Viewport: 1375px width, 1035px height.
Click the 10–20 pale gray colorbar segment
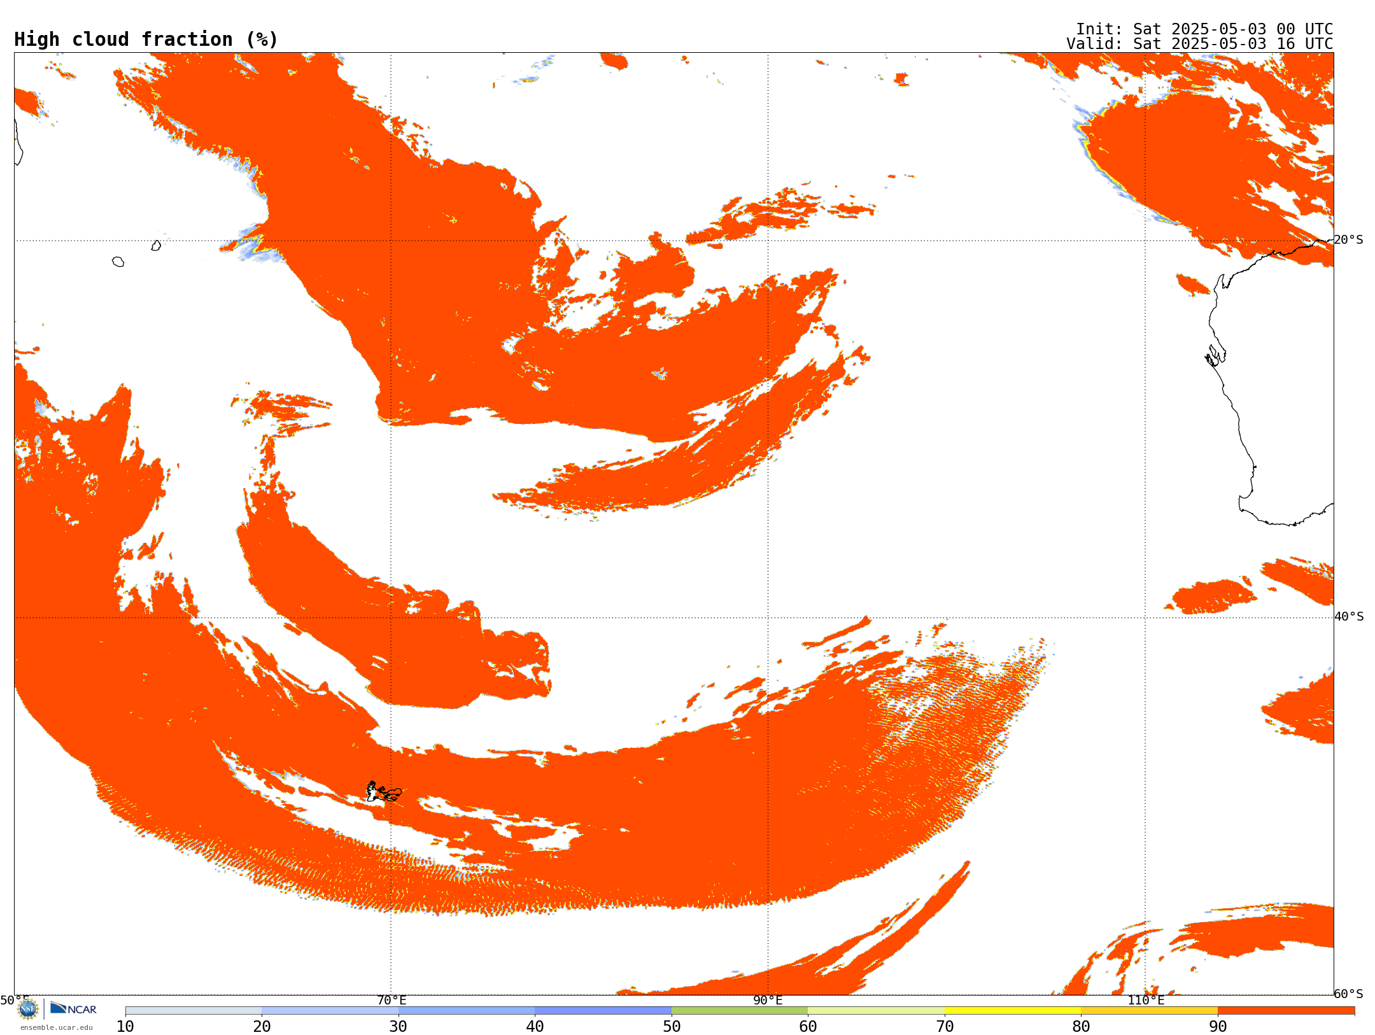[194, 1011]
